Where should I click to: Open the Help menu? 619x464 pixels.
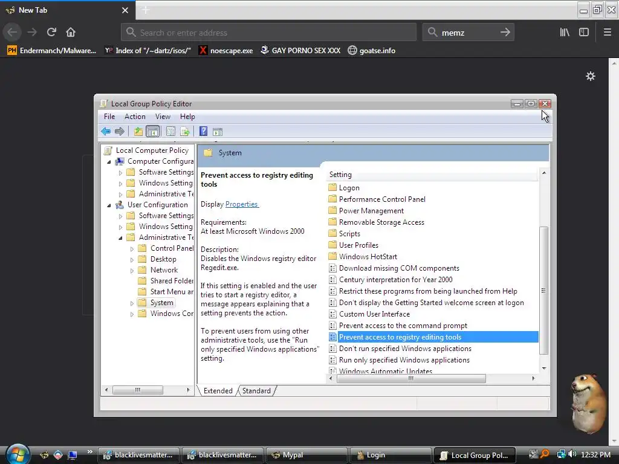187,117
